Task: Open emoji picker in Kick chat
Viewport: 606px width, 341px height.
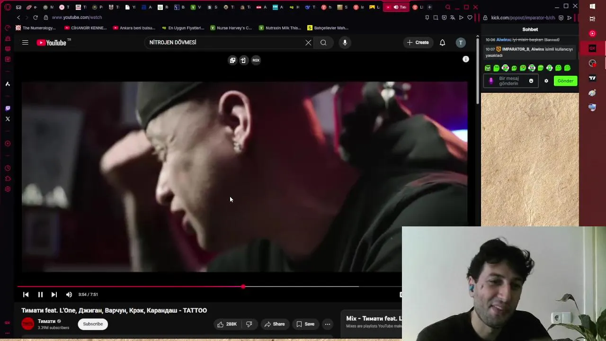Action: [x=531, y=81]
